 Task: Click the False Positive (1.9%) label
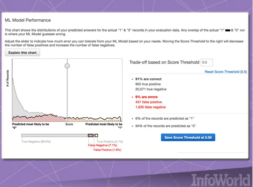(107, 150)
